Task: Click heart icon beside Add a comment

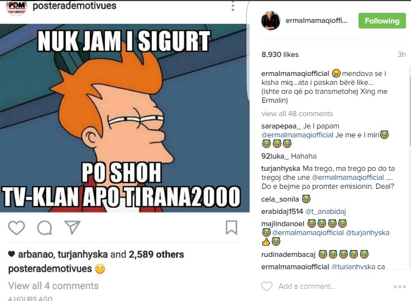Action: (x=267, y=286)
